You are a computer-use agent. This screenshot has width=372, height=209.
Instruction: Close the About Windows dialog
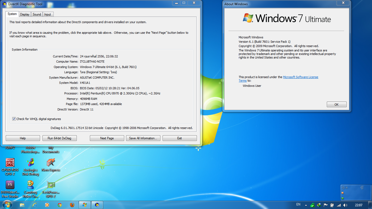pos(343,3)
